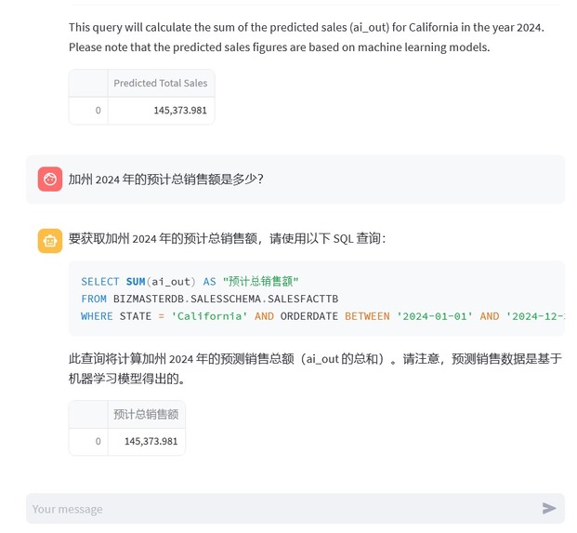Click the sentence 'Please note that the predicted sales'
This screenshot has width=577, height=533.
tap(280, 47)
